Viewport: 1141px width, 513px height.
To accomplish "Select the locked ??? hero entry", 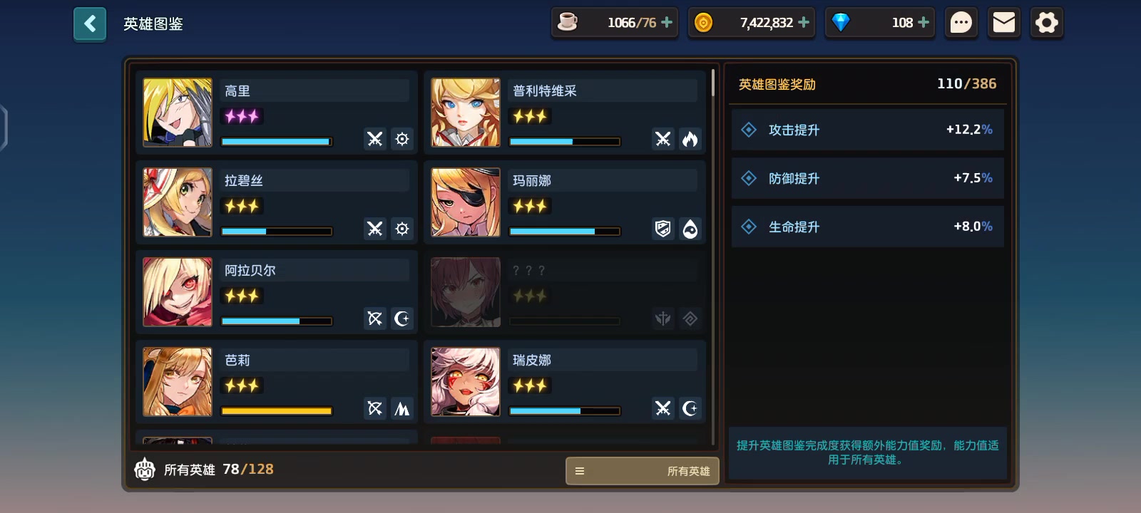I will point(565,292).
